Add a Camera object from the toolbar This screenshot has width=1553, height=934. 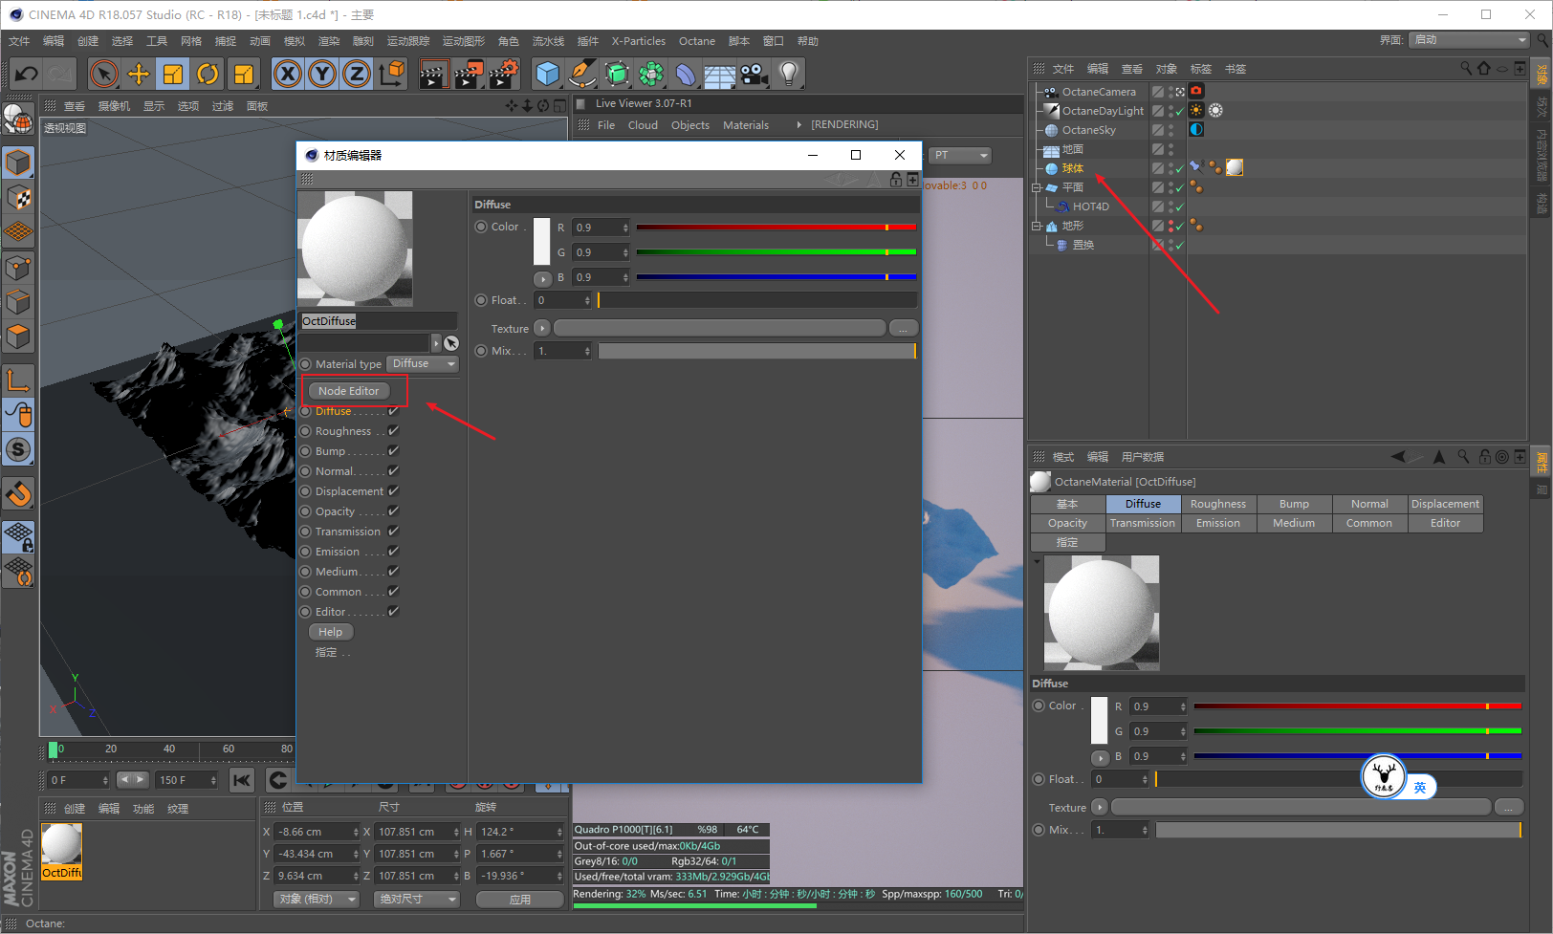pyautogui.click(x=754, y=74)
